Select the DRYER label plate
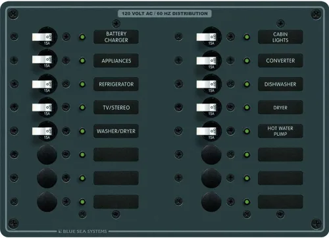Image resolution: width=329 pixels, height=238 pixels. (280, 107)
